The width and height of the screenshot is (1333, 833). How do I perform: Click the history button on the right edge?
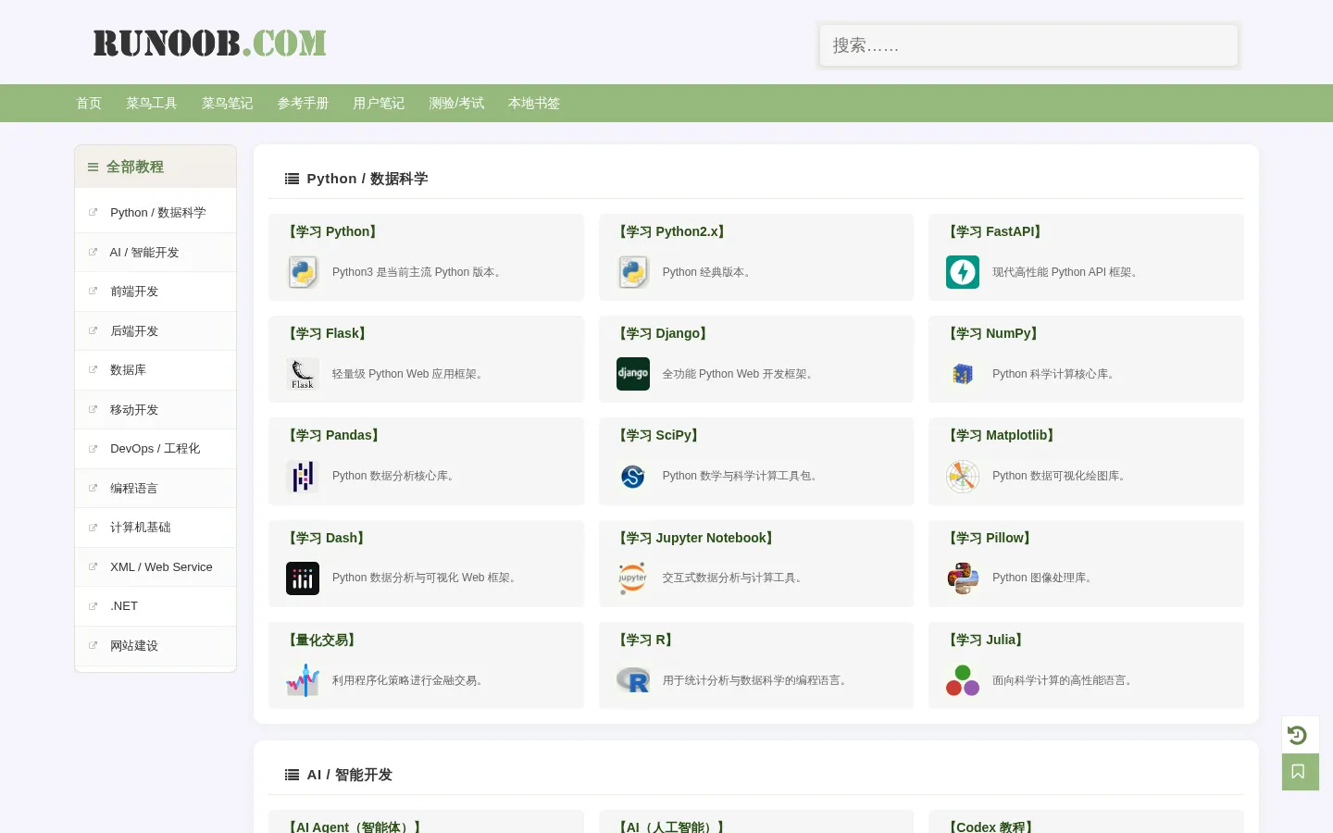point(1300,735)
